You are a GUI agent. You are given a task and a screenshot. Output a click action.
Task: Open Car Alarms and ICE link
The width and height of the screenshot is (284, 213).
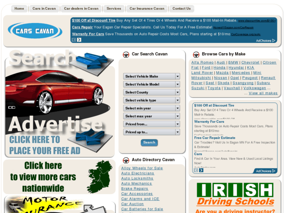pyautogui.click(x=140, y=199)
